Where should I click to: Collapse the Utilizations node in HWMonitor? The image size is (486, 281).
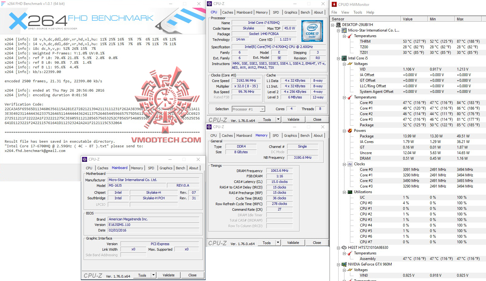pyautogui.click(x=344, y=192)
